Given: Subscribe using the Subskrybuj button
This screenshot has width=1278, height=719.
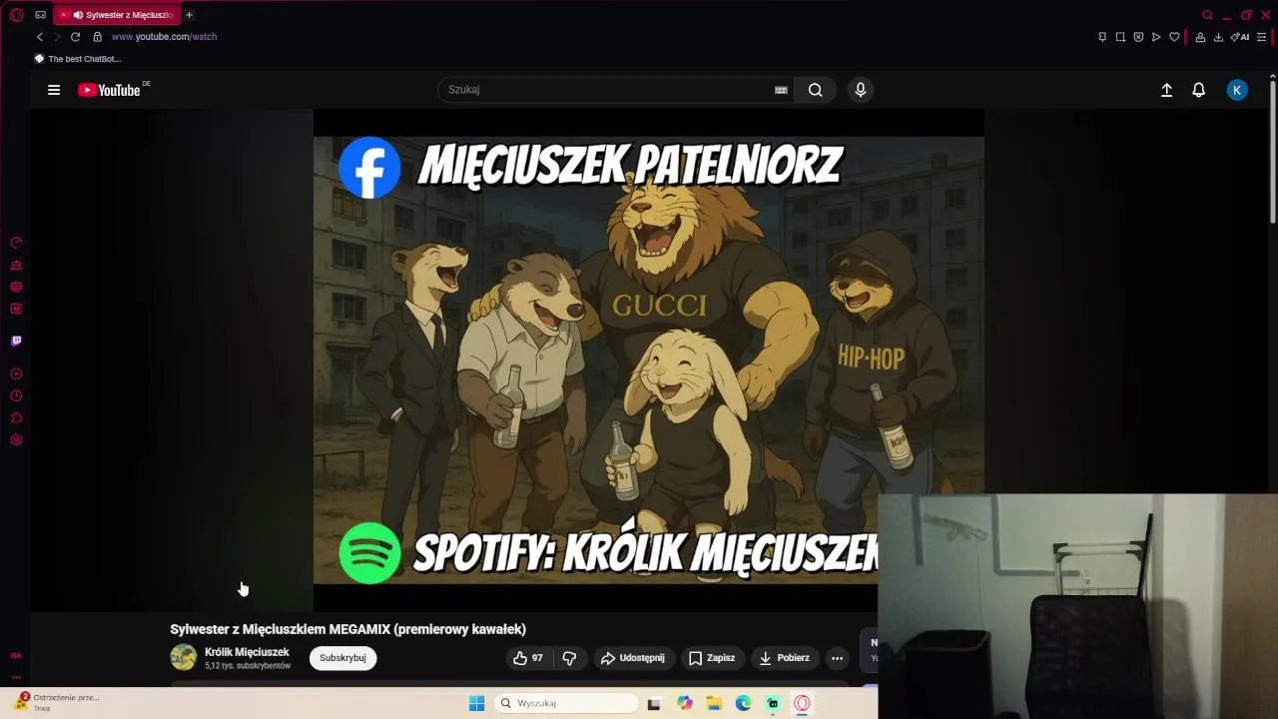Looking at the screenshot, I should (x=342, y=658).
